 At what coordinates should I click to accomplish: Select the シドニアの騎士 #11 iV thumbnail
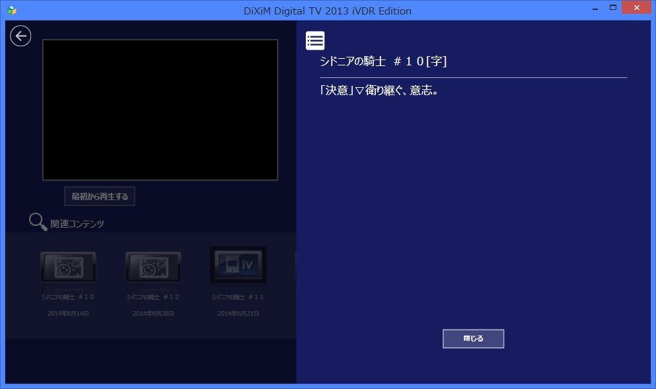pos(238,265)
